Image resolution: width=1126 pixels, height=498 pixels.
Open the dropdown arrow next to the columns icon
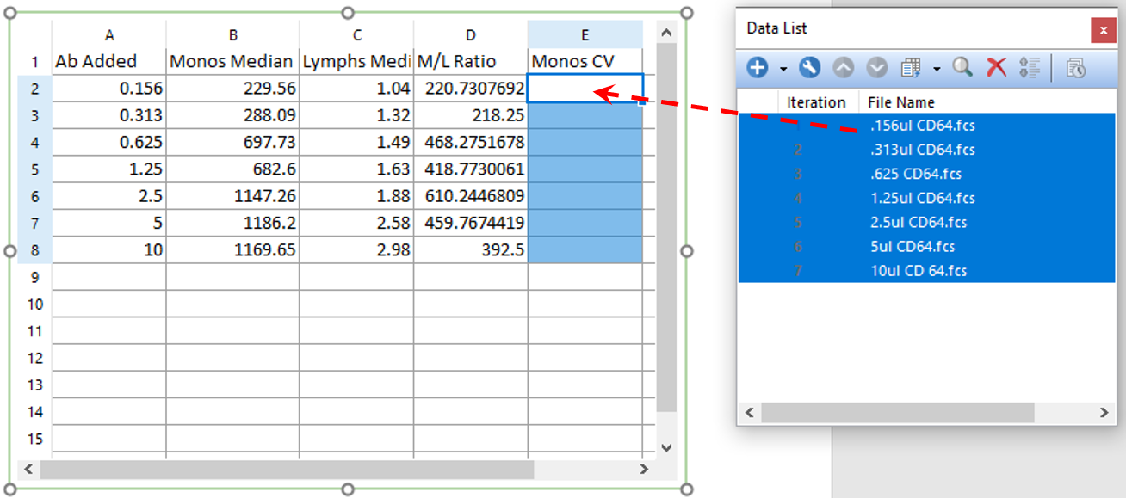tap(937, 69)
